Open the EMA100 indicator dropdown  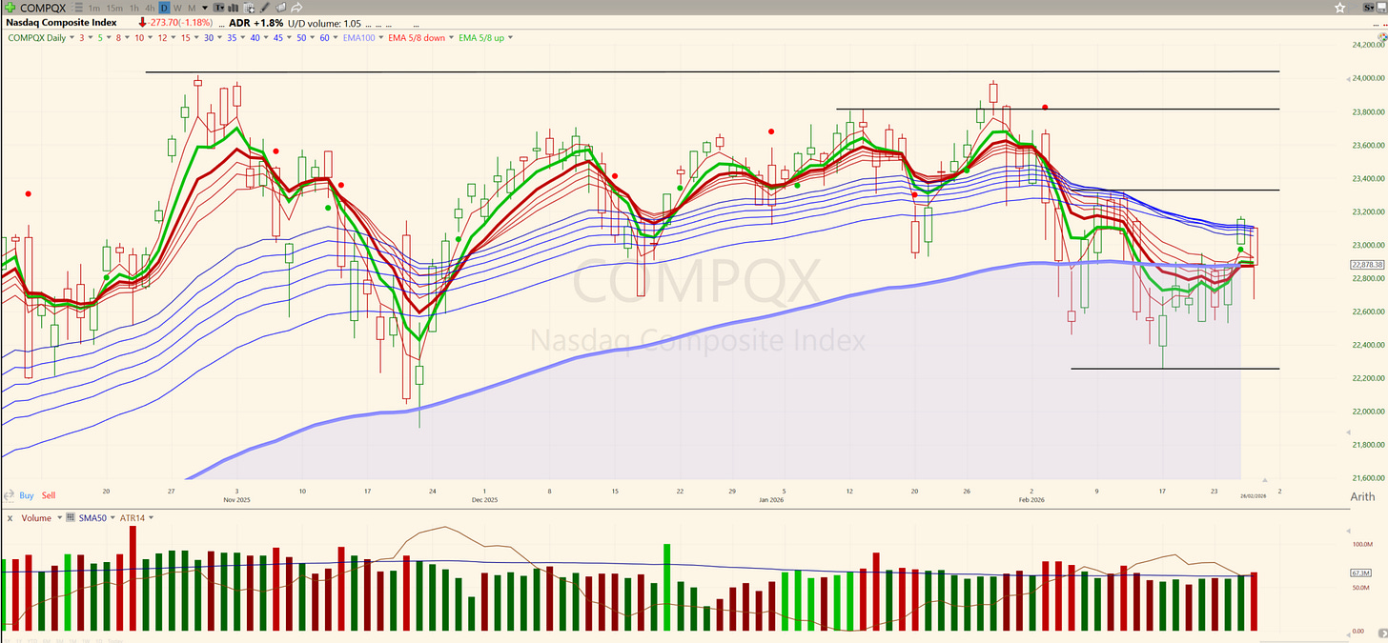[381, 37]
